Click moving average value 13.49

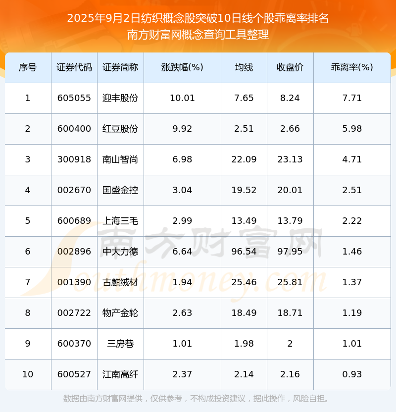coord(244,221)
